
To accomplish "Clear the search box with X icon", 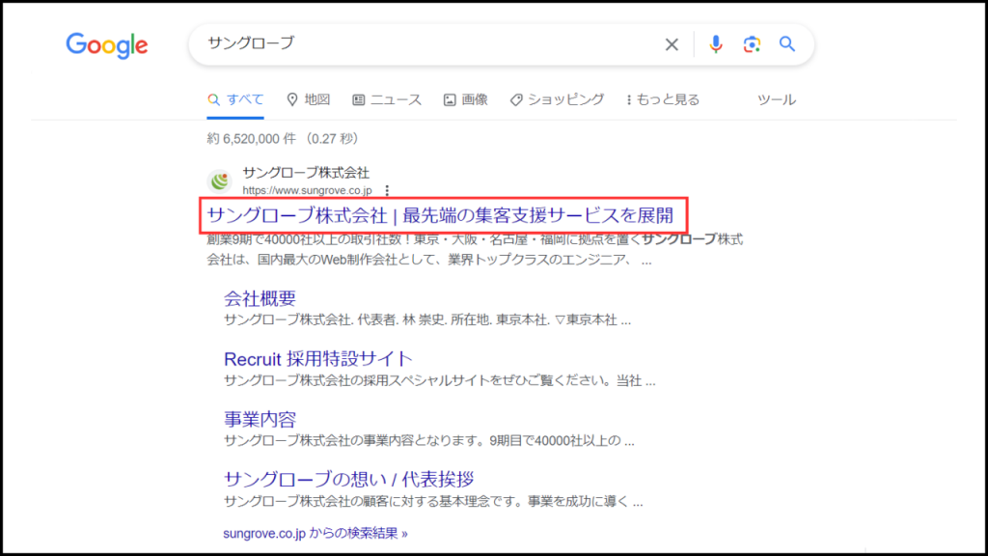I will [672, 44].
